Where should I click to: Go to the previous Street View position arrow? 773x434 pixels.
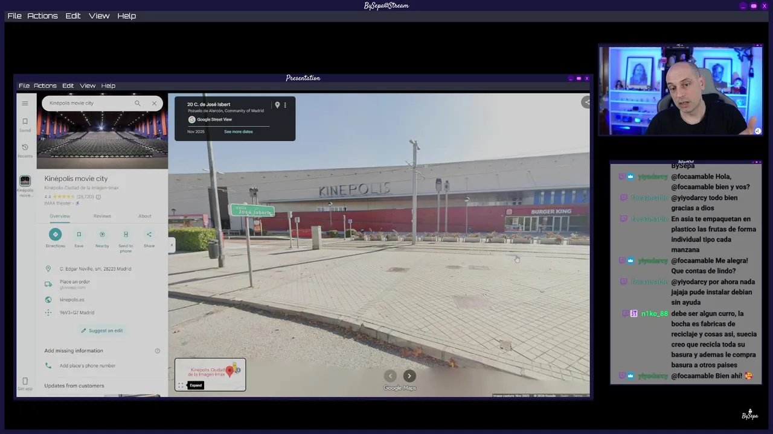[x=390, y=376]
